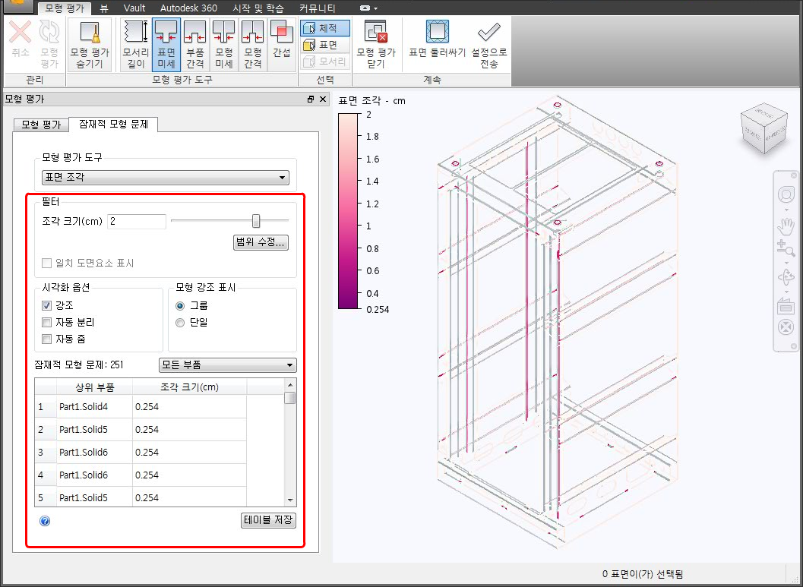Image resolution: width=803 pixels, height=587 pixels.
Task: Click the 취소 cancel icon
Action: point(20,32)
